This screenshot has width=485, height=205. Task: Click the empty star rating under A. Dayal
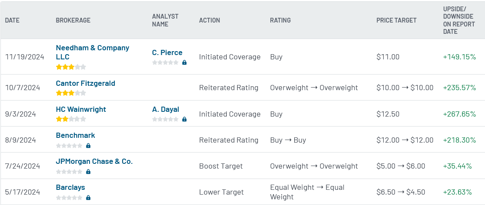(166, 119)
